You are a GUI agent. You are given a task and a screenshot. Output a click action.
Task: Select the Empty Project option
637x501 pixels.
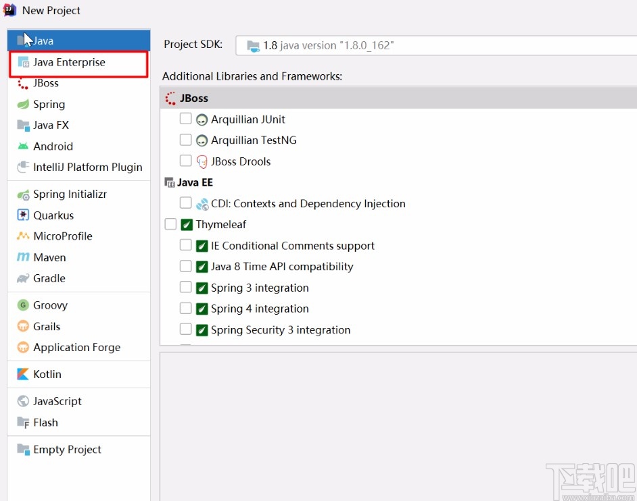pos(66,449)
